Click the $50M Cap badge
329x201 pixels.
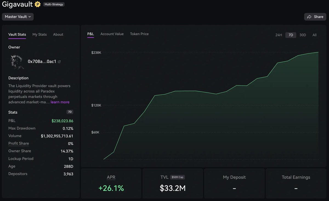[x=177, y=177]
